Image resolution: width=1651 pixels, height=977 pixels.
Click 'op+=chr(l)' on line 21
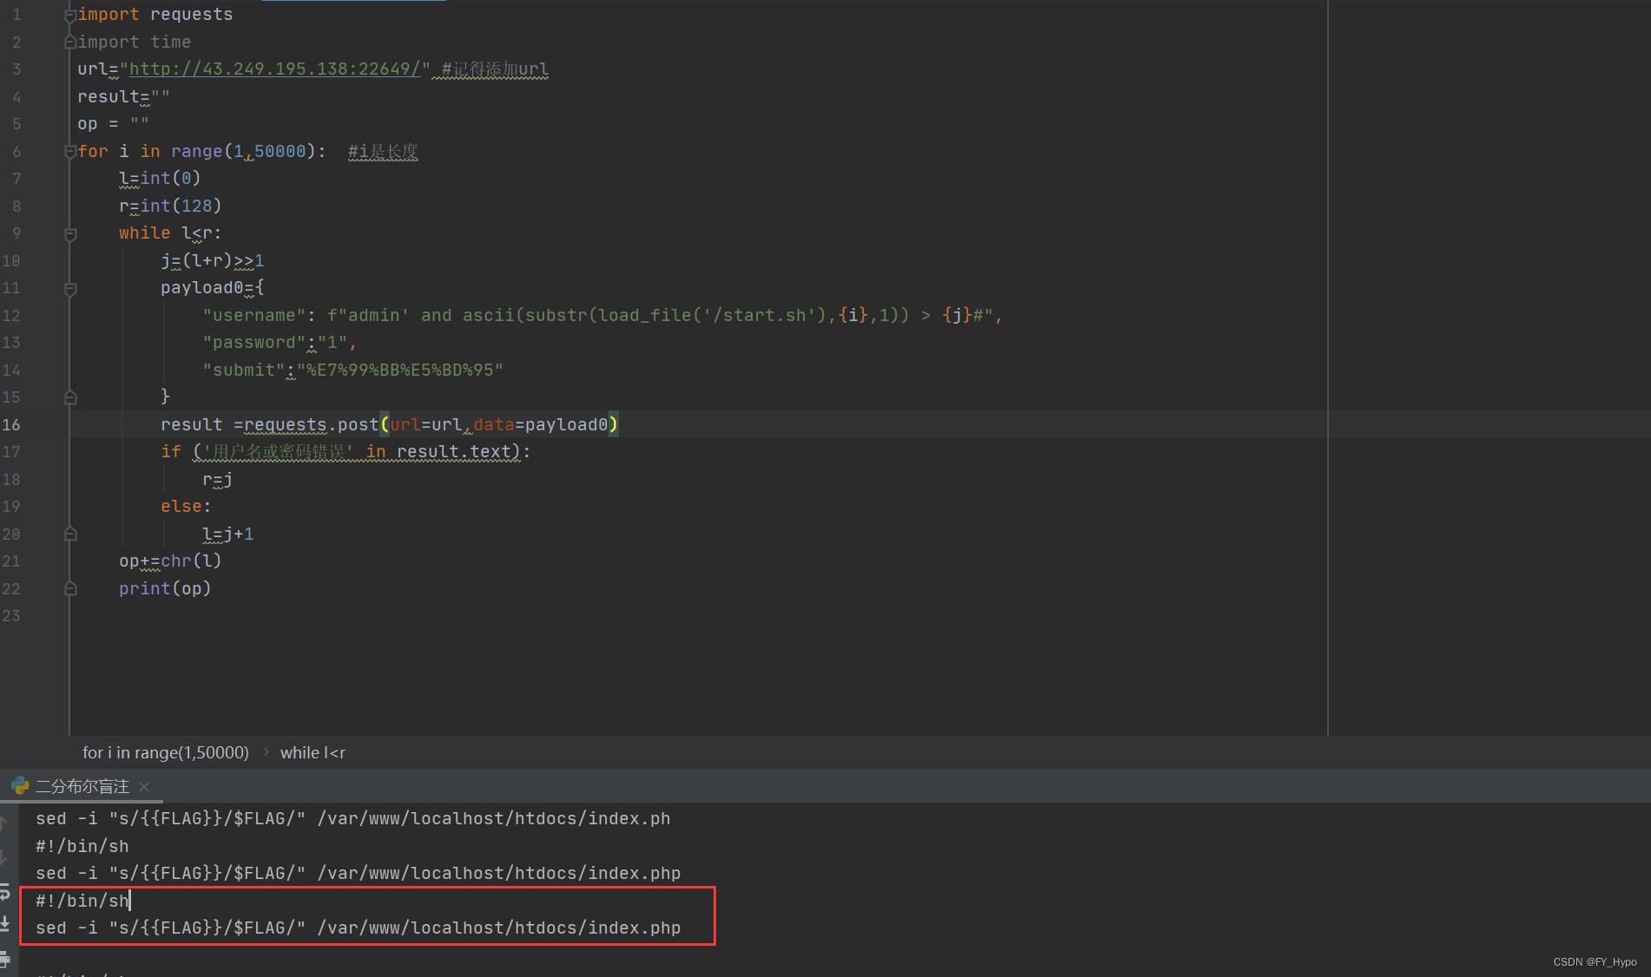coord(170,561)
